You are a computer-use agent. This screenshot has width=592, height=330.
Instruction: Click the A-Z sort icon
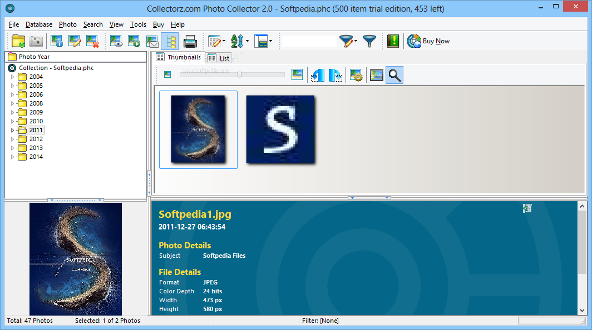click(237, 41)
